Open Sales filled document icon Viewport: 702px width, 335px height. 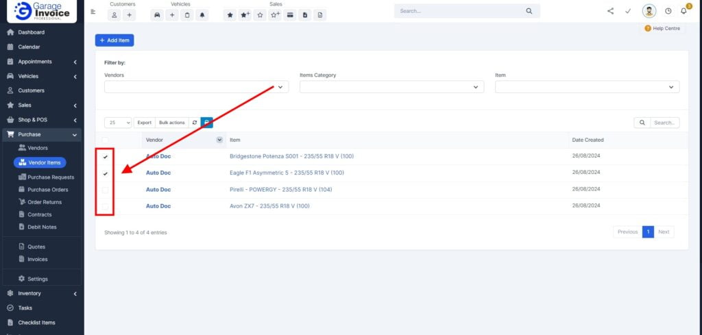click(x=305, y=15)
